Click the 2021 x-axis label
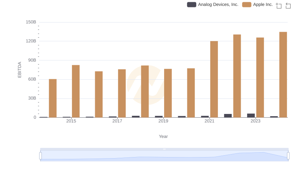Image resolution: width=295 pixels, height=170 pixels. 209,121
